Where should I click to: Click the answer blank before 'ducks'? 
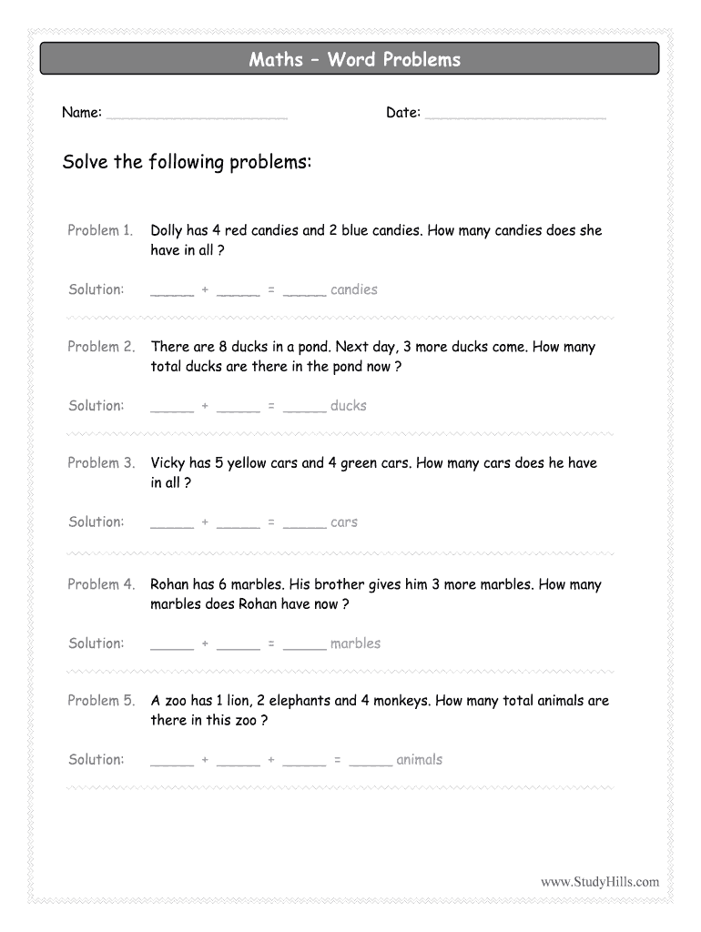pos(304,408)
